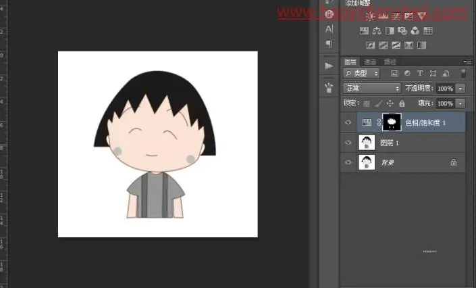Image resolution: width=476 pixels, height=288 pixels.
Task: Open the 填充 slider arrow
Action: (x=460, y=103)
